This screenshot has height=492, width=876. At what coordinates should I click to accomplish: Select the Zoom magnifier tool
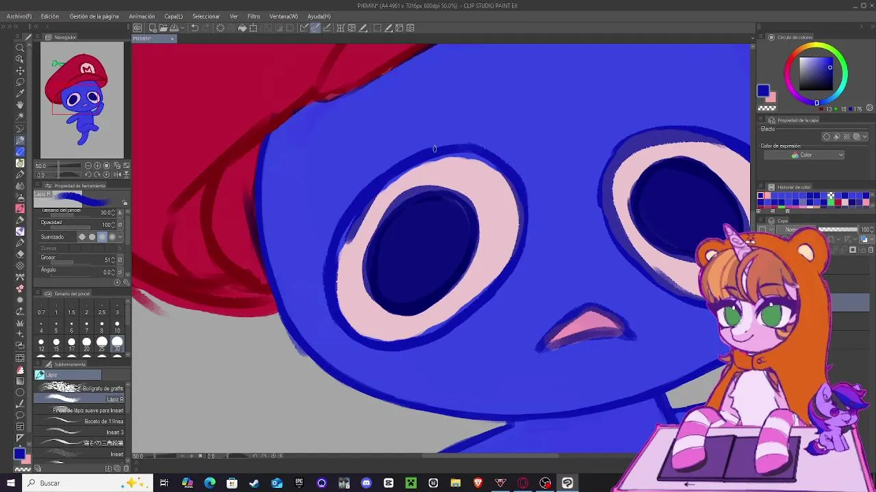point(20,47)
